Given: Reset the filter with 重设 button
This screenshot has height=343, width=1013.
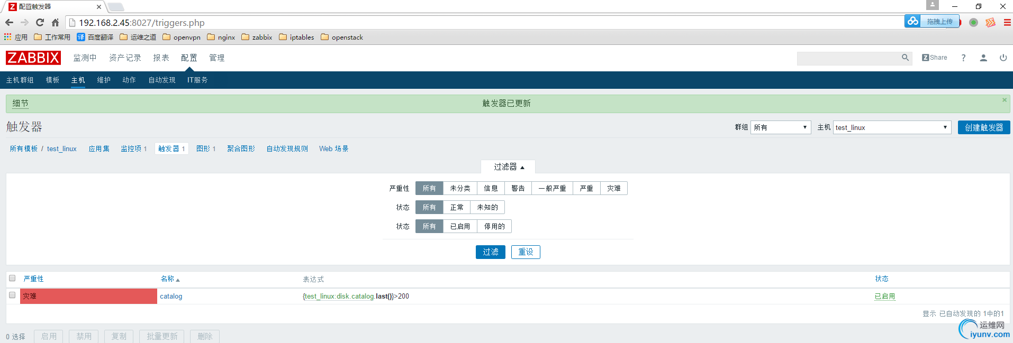Looking at the screenshot, I should (x=526, y=252).
